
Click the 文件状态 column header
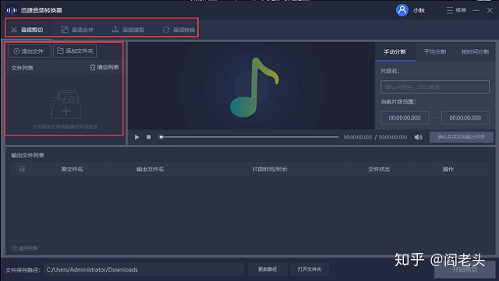coord(379,169)
